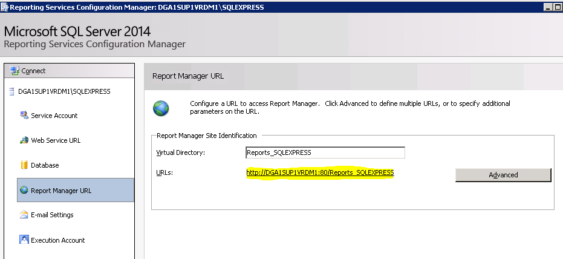Open the Database page
Viewport: 563px width, 259px height.
point(45,165)
